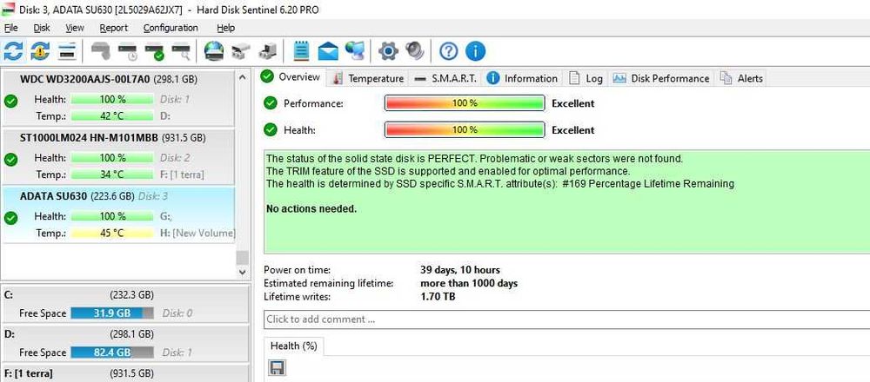Click green status check of ST1000LM024
870x382 pixels.
(x=10, y=160)
